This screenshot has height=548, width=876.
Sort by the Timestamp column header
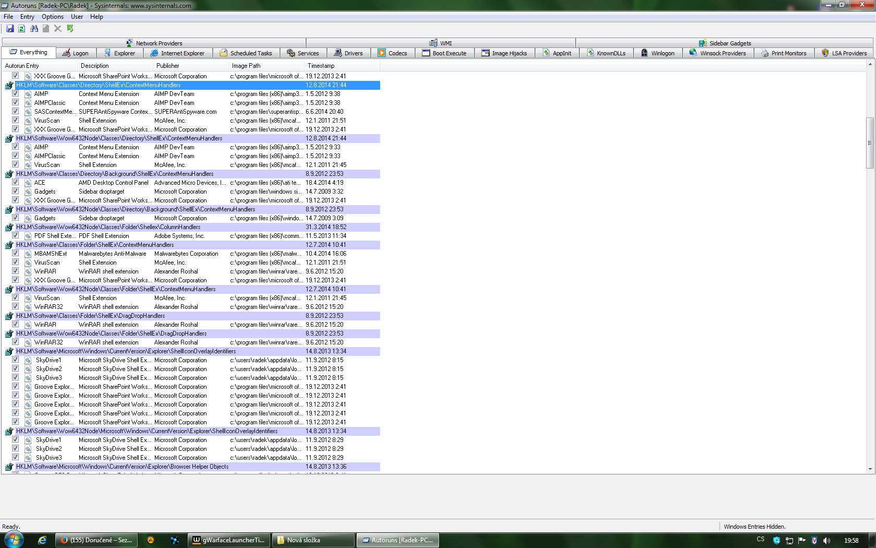point(343,66)
